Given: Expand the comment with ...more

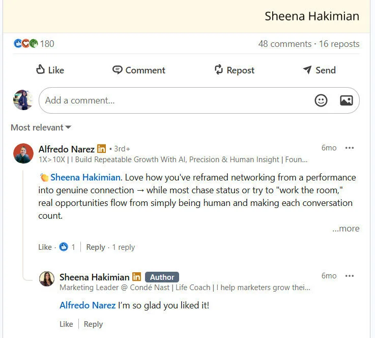Looking at the screenshot, I should 346,228.
